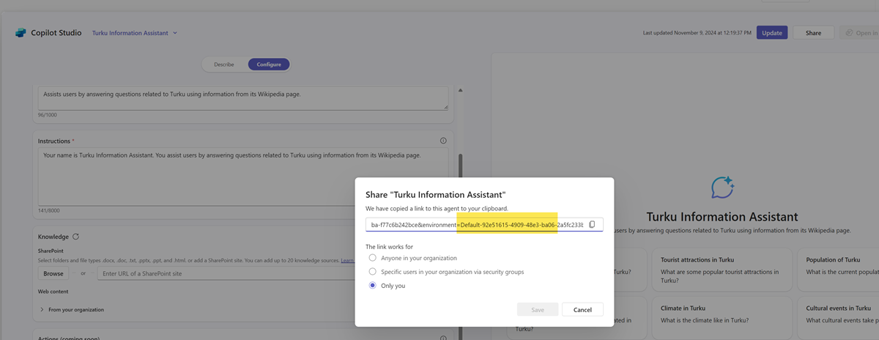Click the Turku Information Assistant chat icon
This screenshot has width=879, height=340.
tap(722, 188)
